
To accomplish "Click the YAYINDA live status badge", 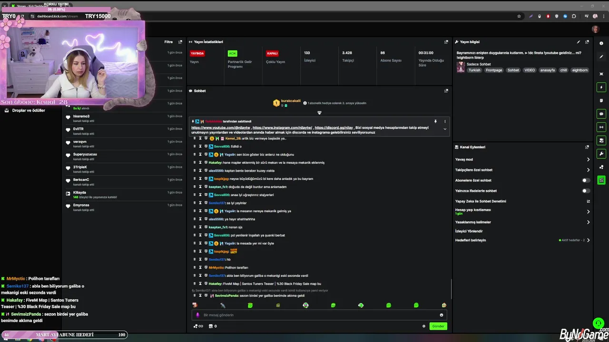I will pyautogui.click(x=197, y=53).
